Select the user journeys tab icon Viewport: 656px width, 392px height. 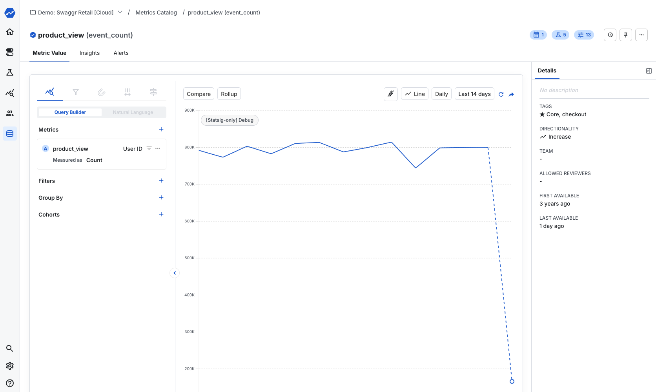153,92
